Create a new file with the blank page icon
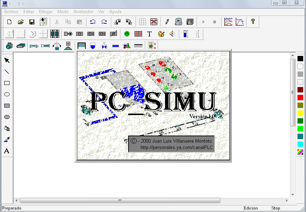 coord(9,22)
